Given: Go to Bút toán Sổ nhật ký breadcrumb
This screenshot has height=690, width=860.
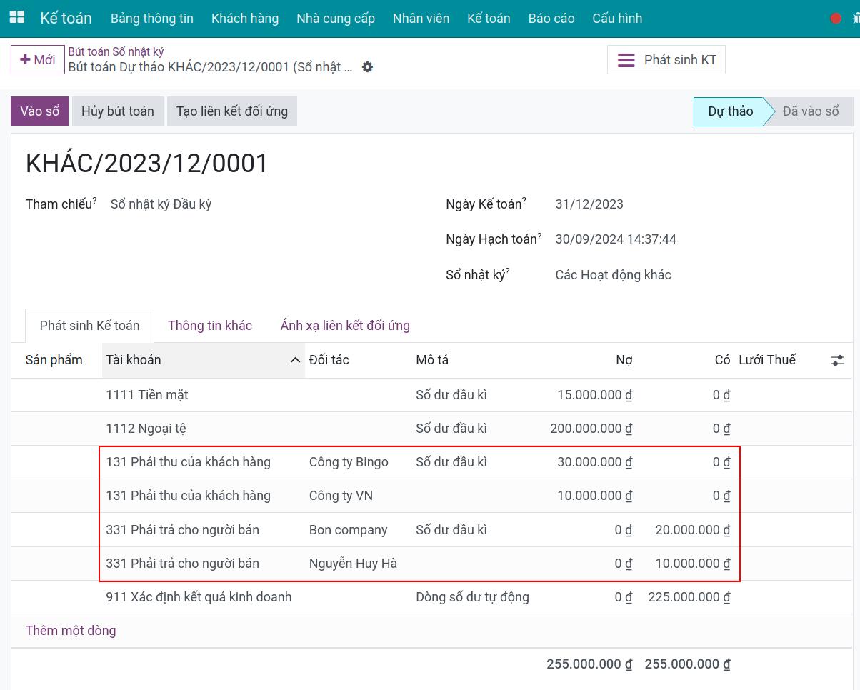Looking at the screenshot, I should (x=116, y=51).
